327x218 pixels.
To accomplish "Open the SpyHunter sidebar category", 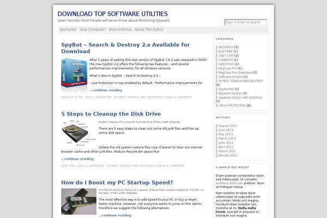I will tap(226, 89).
